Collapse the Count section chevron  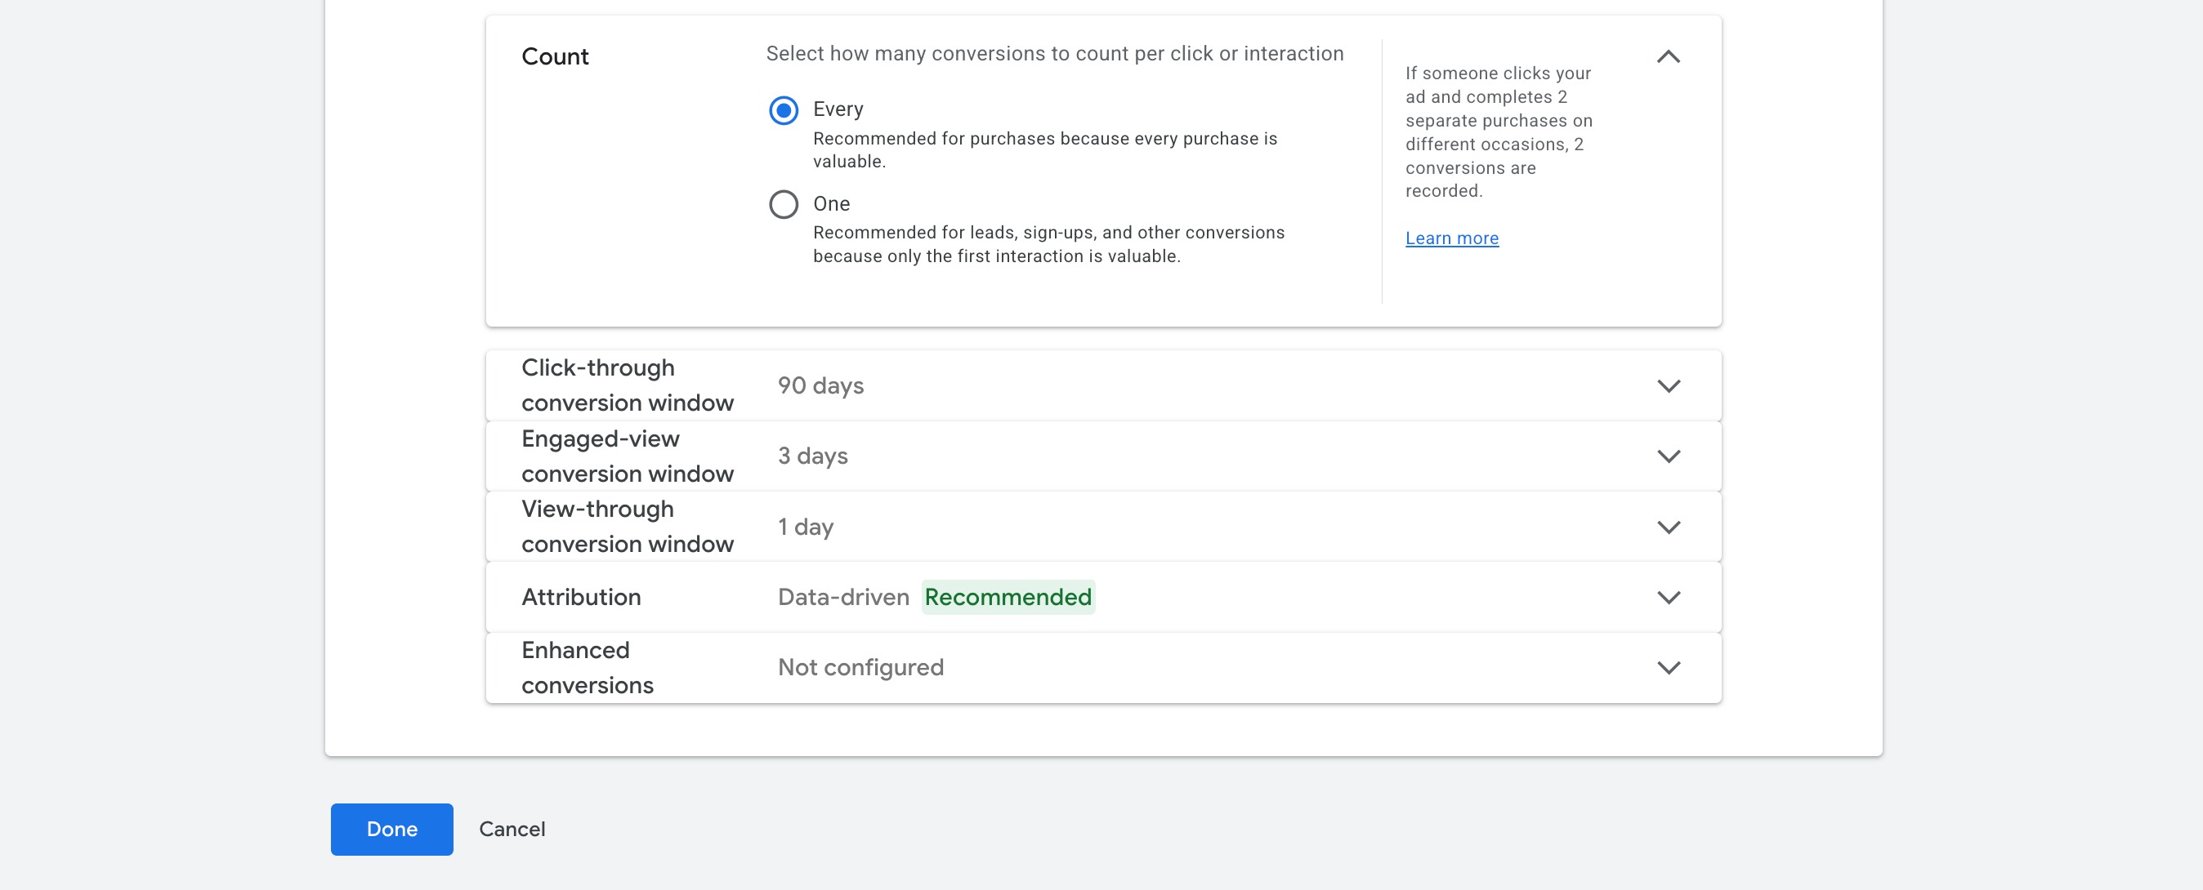click(x=1668, y=57)
